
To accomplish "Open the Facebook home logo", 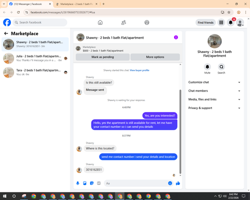I will point(7,22).
